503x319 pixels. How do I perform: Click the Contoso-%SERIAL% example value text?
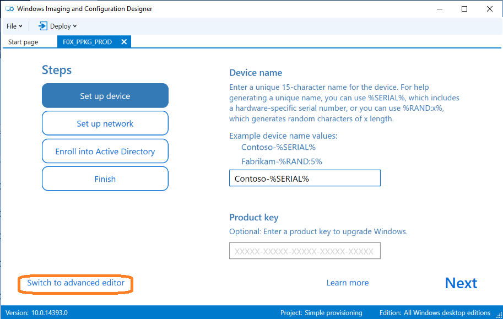278,147
